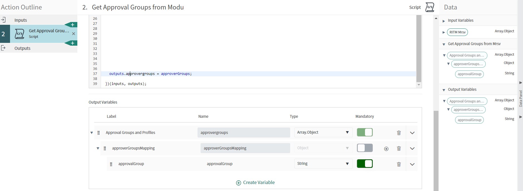Viewport: 523px width, 191px height.
Task: Open String type dropdown for approvalGroup
Action: 323,163
